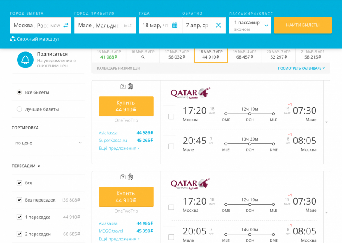This screenshot has height=243, width=342.
Task: Clear the return date with X icon
Action: [x=218, y=25]
